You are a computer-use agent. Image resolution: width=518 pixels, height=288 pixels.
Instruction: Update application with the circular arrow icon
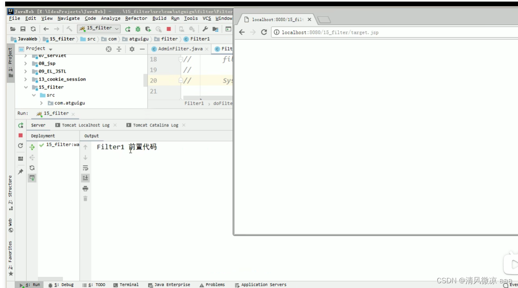pyautogui.click(x=21, y=146)
